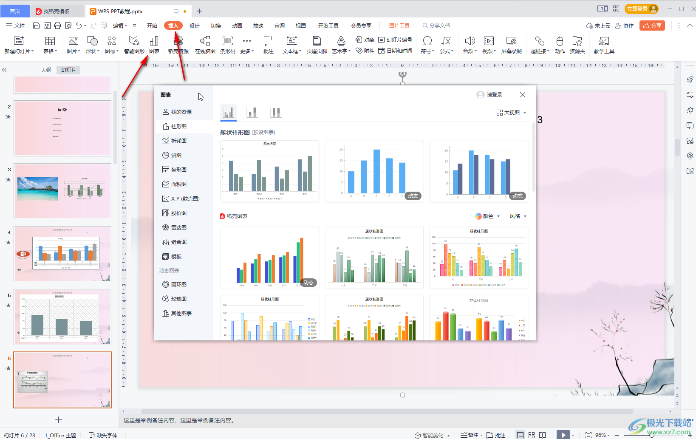
Task: Click the 文本框 text box icon
Action: [291, 45]
